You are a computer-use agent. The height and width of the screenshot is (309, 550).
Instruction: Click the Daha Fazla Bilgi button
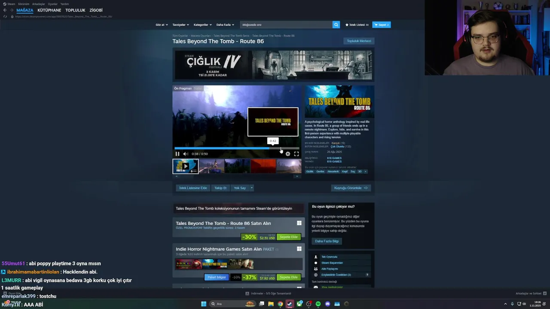tap(327, 241)
